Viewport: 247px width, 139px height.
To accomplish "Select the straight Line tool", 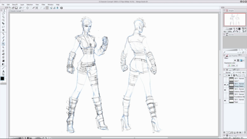I will 3,68.
